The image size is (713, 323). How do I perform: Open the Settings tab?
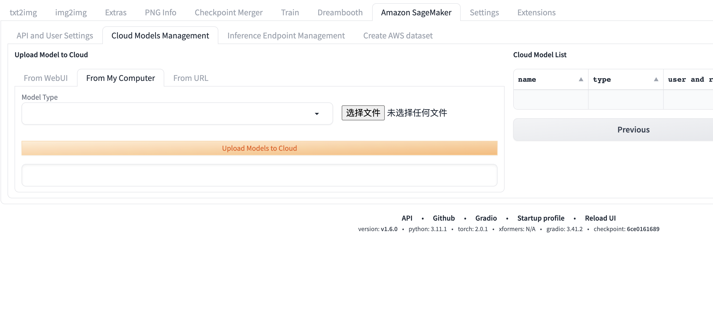484,12
